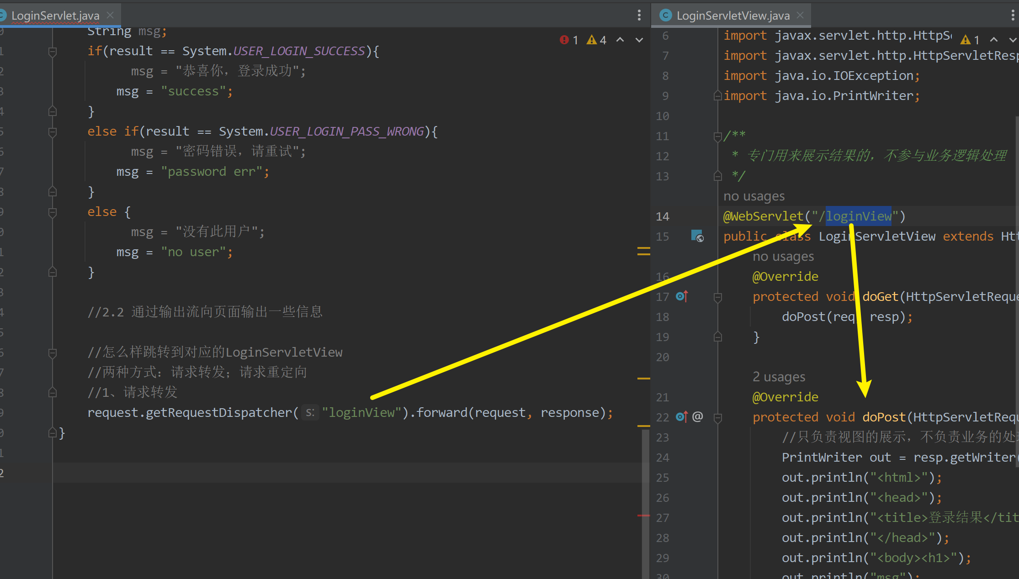Image resolution: width=1019 pixels, height=579 pixels.
Task: Click the override gutter icon beside doPost
Action: coord(681,417)
